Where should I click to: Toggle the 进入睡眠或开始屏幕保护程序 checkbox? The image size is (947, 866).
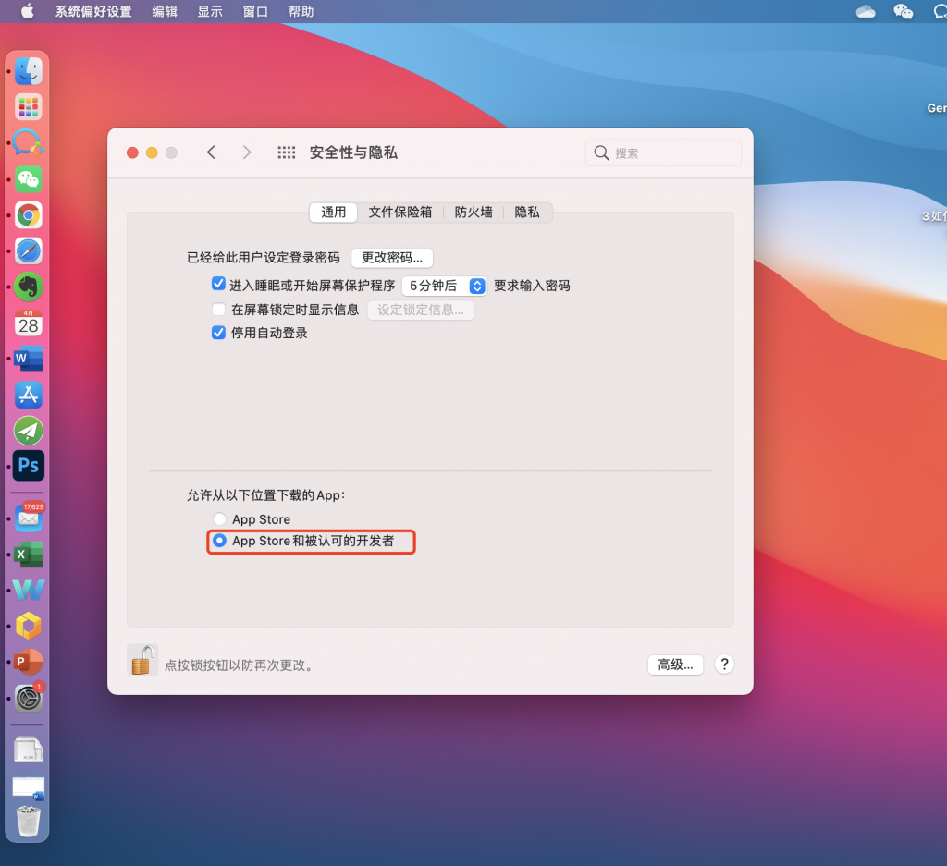pos(218,284)
